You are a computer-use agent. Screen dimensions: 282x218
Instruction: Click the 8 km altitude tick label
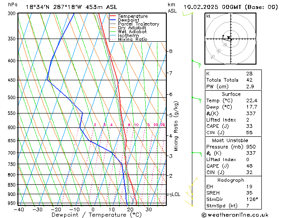pyautogui.click(x=171, y=51)
